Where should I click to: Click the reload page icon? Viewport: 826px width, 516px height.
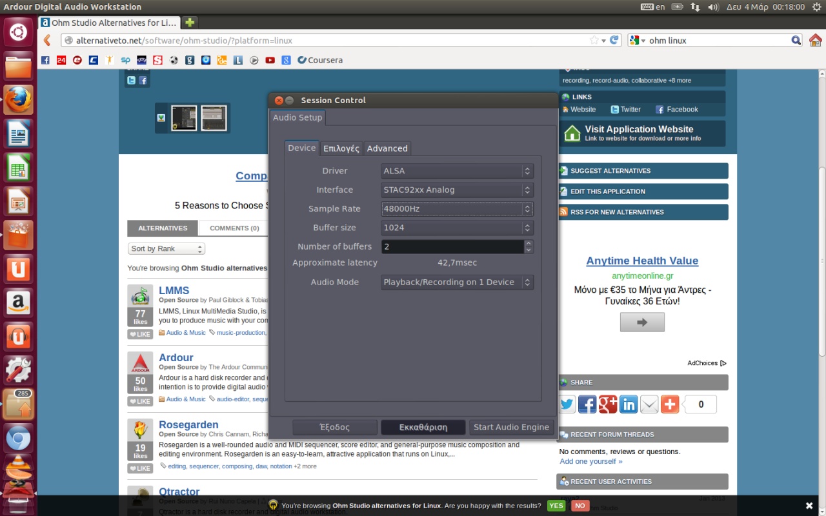click(615, 41)
